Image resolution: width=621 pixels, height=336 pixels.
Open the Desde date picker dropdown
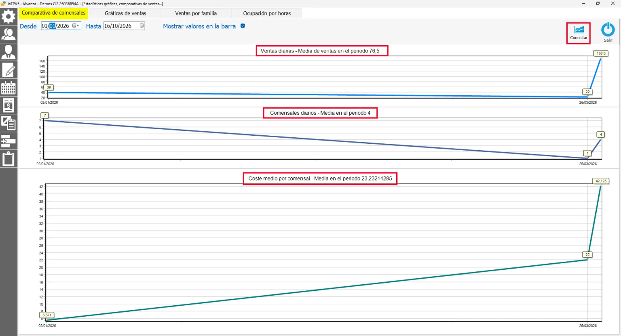76,26
